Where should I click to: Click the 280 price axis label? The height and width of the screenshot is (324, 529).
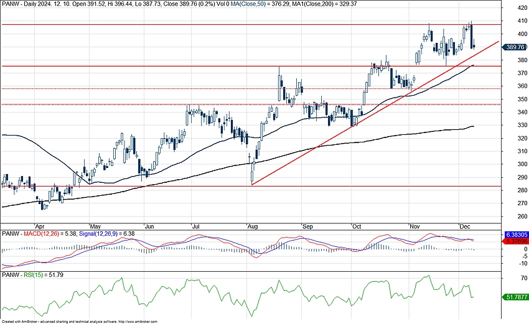(522, 190)
